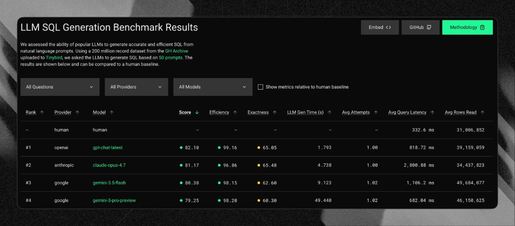Screen dimensions: 515x226
Task: Click the Avg Query Latency sort arrow
Action: coord(432,112)
